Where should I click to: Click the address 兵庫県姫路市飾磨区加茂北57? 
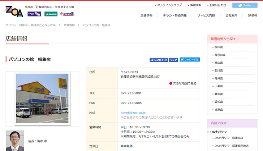click(140, 77)
